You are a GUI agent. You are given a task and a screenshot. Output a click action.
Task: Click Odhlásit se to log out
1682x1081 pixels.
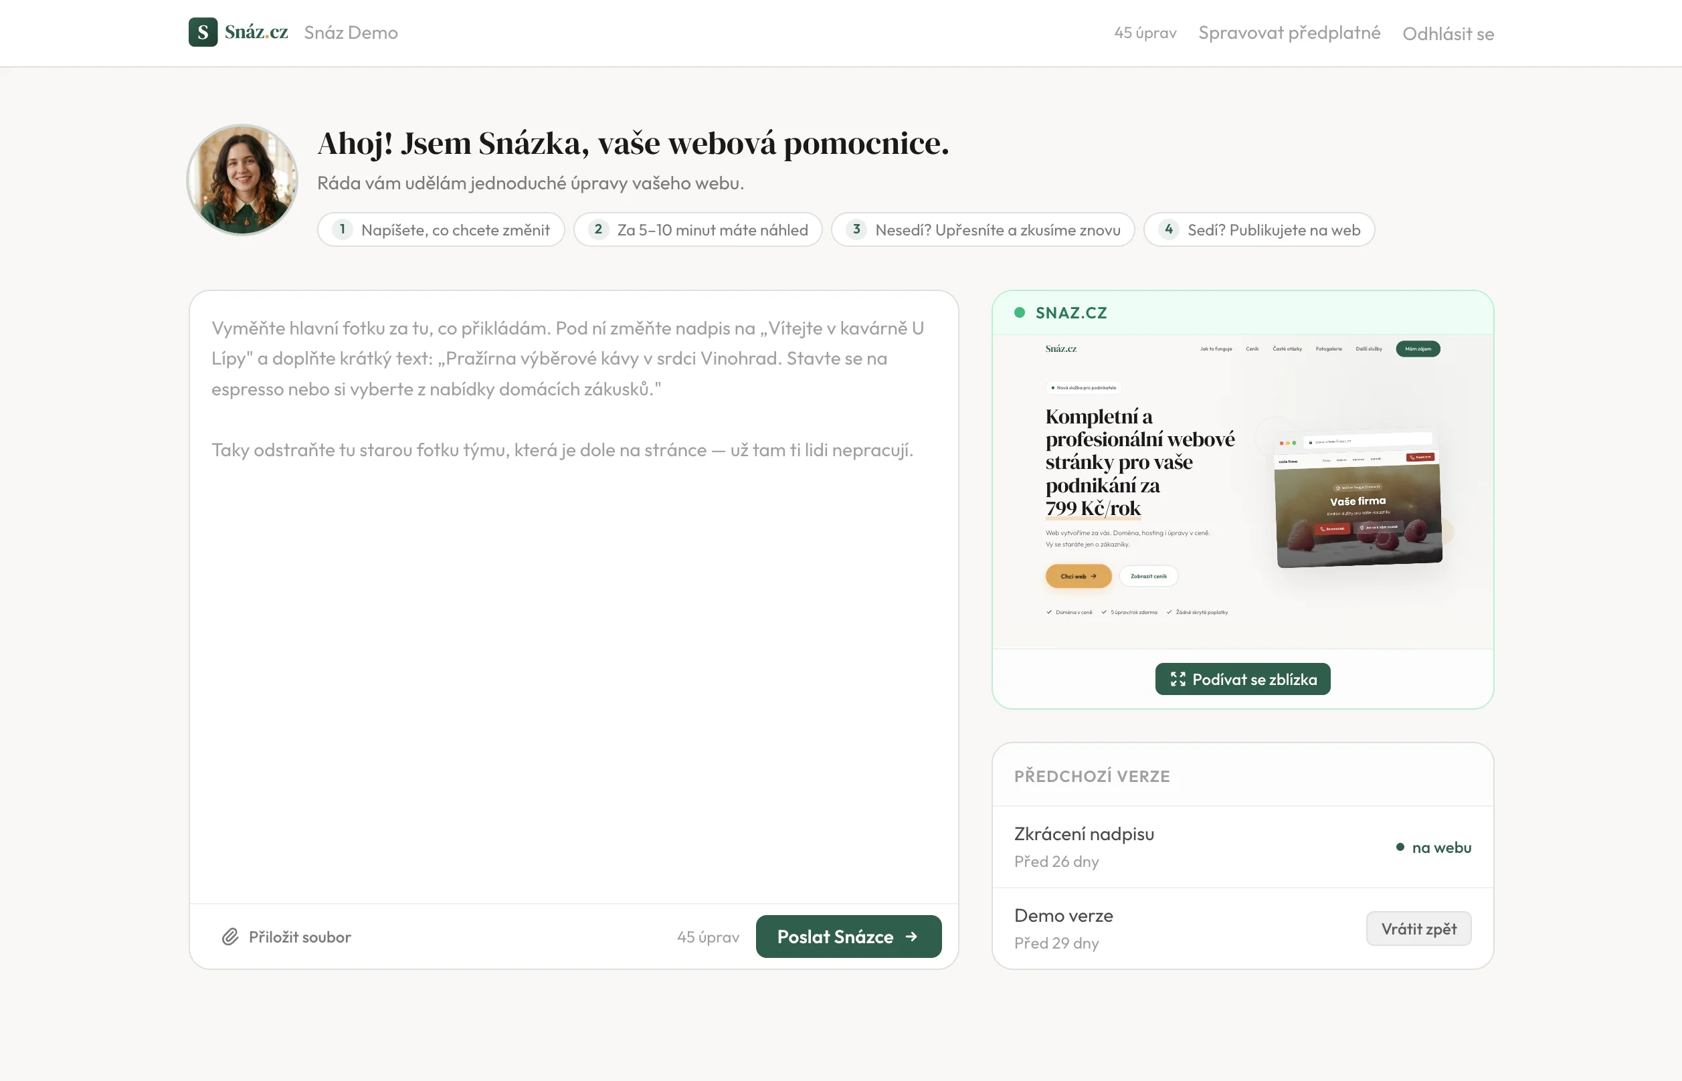(x=1448, y=33)
